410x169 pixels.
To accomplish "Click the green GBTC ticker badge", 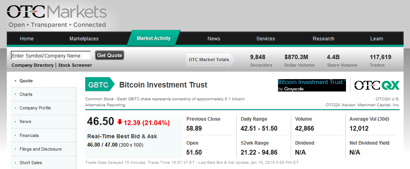I will pos(100,84).
